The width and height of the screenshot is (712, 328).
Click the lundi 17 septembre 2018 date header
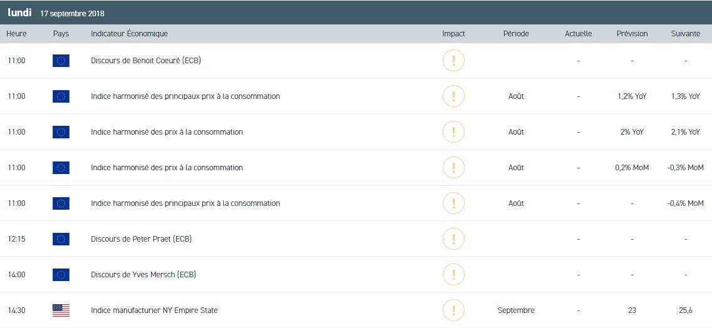click(x=56, y=13)
